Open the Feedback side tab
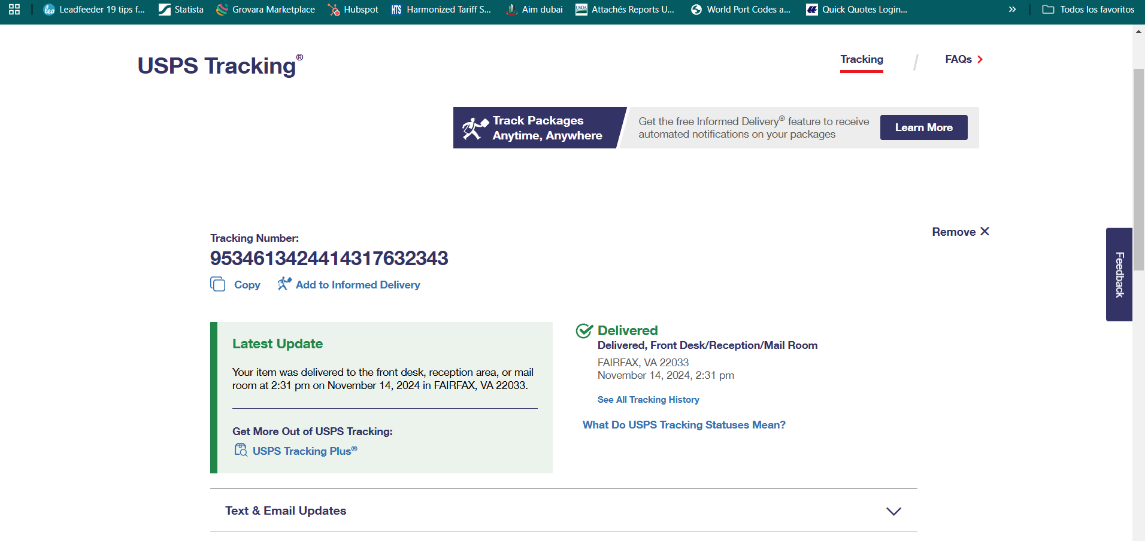Screen dimensions: 1145x541 point(1119,274)
